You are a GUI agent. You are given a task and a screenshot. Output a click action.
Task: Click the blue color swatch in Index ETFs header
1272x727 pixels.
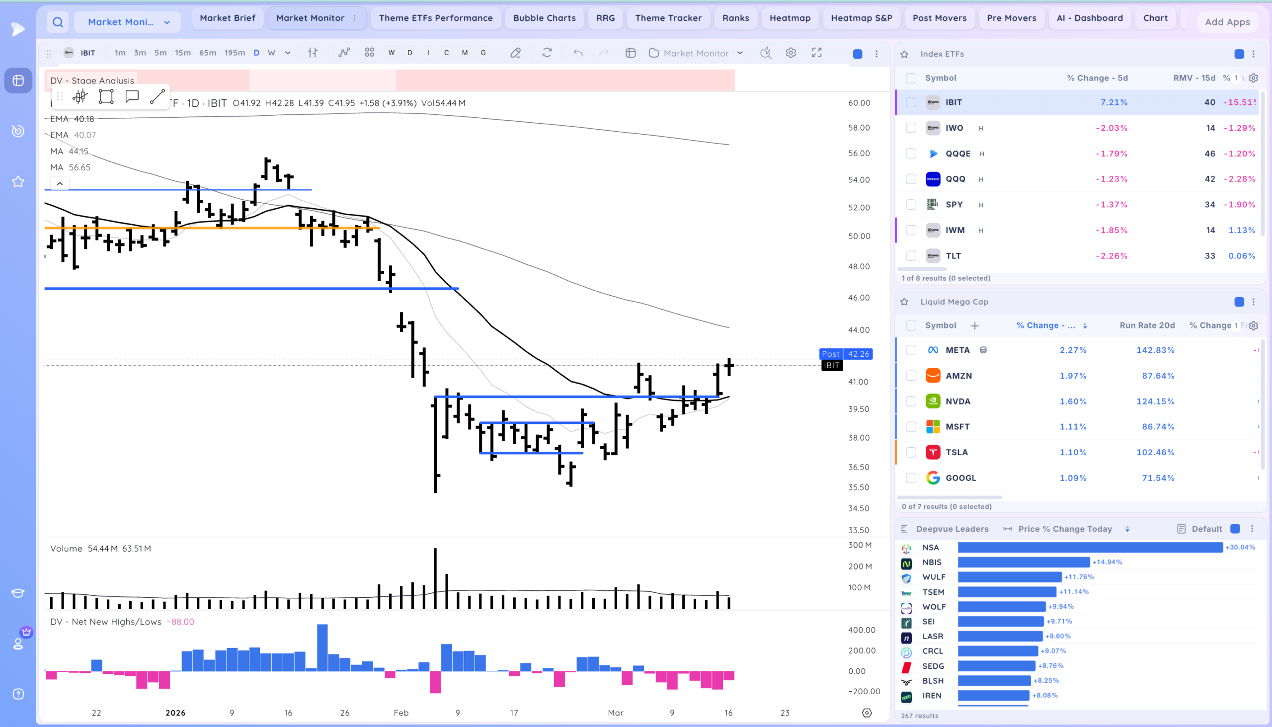[x=1239, y=54]
